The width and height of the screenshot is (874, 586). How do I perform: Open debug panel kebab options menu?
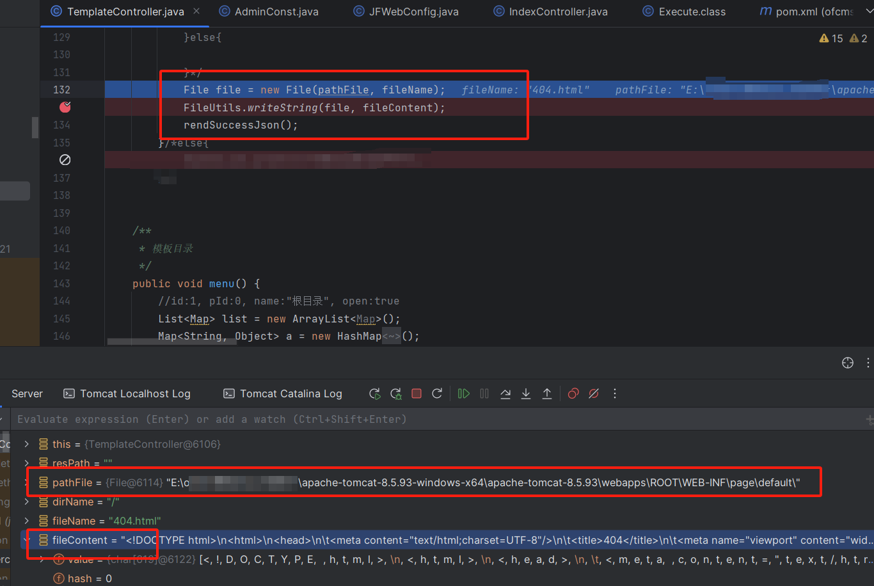(x=868, y=363)
